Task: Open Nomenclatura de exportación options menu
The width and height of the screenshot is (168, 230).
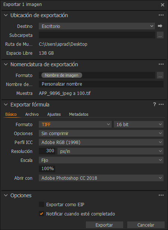Action: (161, 64)
